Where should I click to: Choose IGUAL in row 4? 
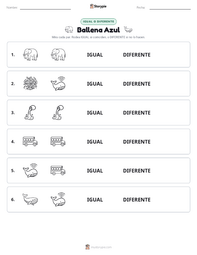pyautogui.click(x=95, y=142)
